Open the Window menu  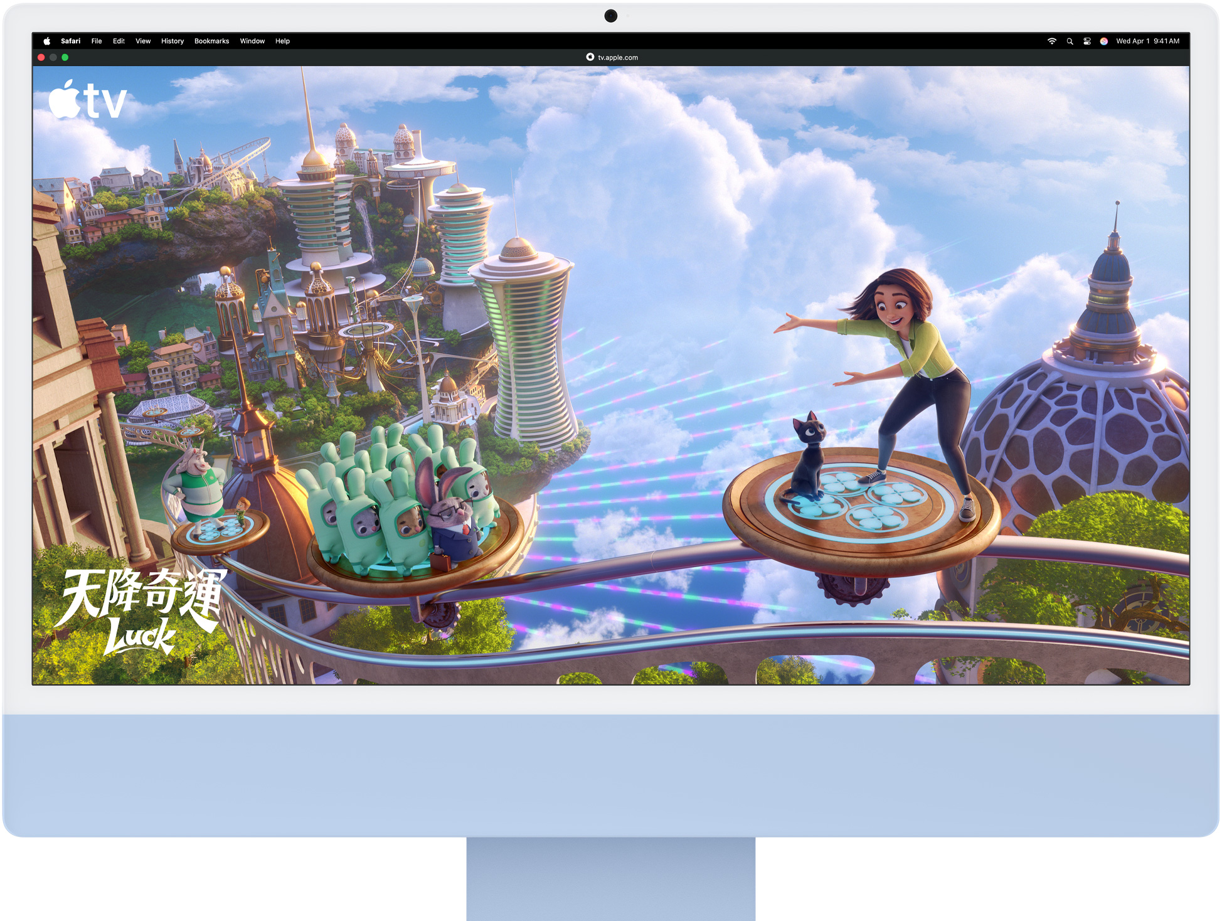pyautogui.click(x=252, y=41)
